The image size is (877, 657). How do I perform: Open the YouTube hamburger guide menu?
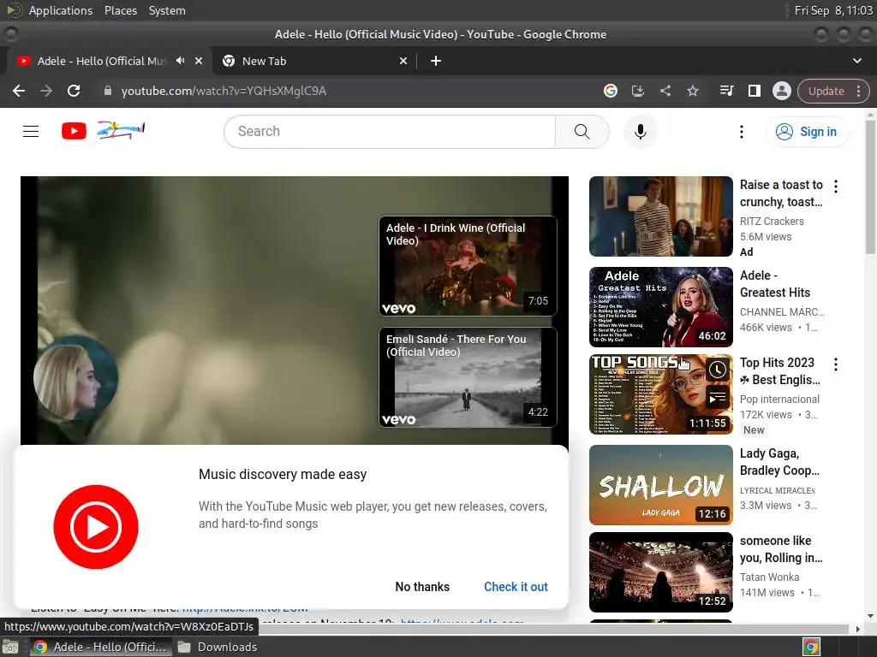pyautogui.click(x=31, y=131)
